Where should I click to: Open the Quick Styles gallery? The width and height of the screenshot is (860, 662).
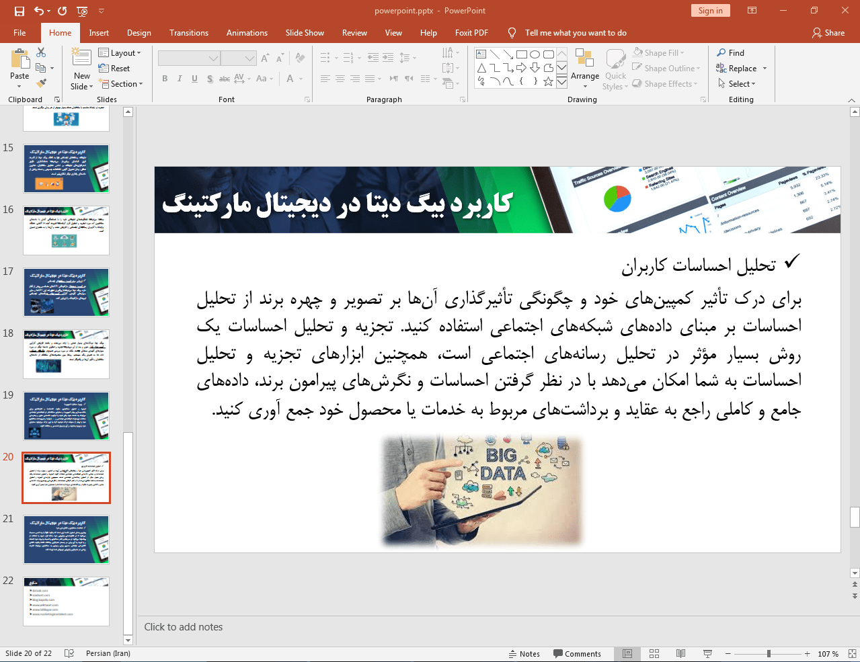click(615, 68)
